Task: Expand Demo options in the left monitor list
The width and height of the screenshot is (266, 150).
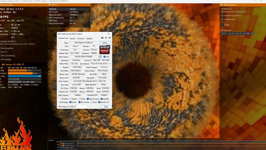Action: [7, 48]
